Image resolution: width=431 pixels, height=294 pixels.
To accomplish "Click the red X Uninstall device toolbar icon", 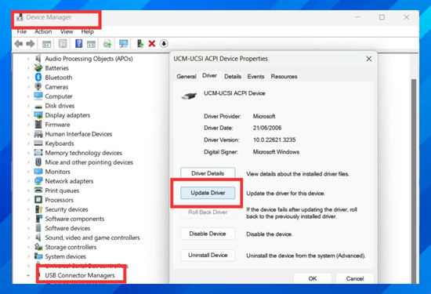I will coord(152,43).
